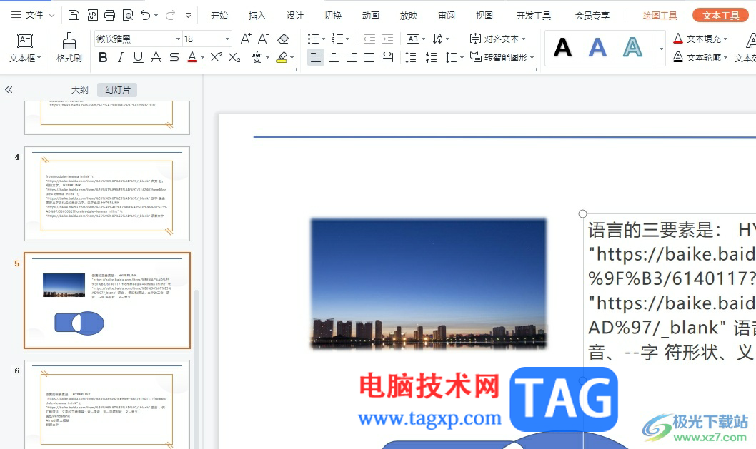Viewport: 756px width, 449px height.
Task: Click the Save icon in quick access toolbar
Action: coord(74,16)
